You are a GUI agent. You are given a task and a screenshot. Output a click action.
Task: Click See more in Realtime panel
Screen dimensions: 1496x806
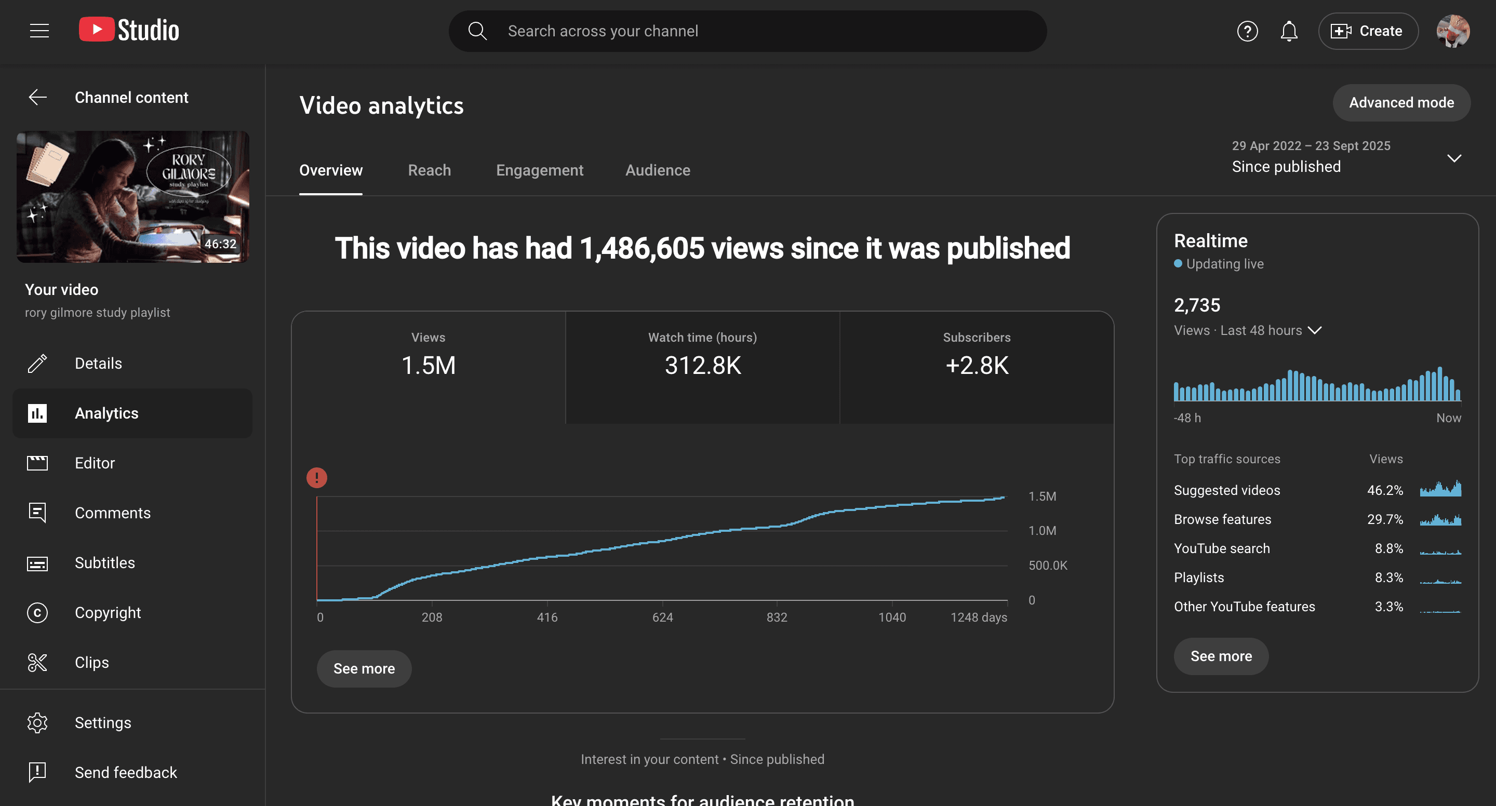point(1221,656)
